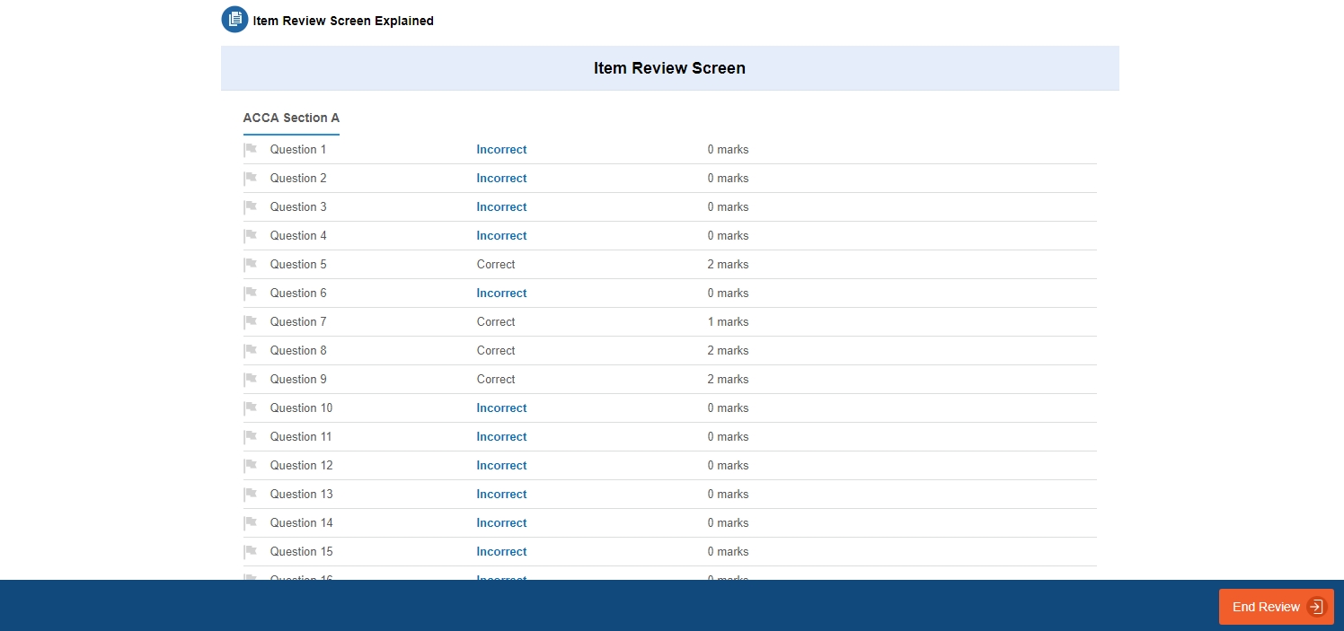Click the End Review button

pyautogui.click(x=1276, y=607)
